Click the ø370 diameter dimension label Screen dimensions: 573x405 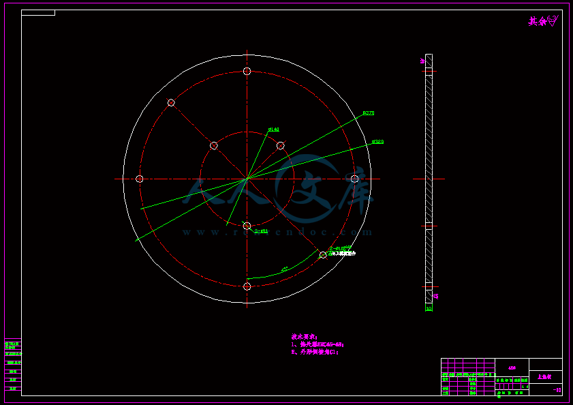coord(369,113)
